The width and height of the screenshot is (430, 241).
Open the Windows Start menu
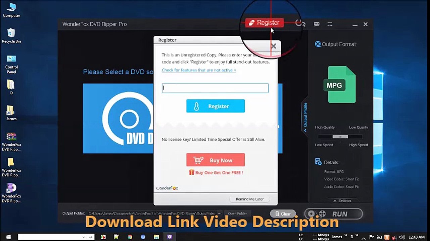coord(9,237)
